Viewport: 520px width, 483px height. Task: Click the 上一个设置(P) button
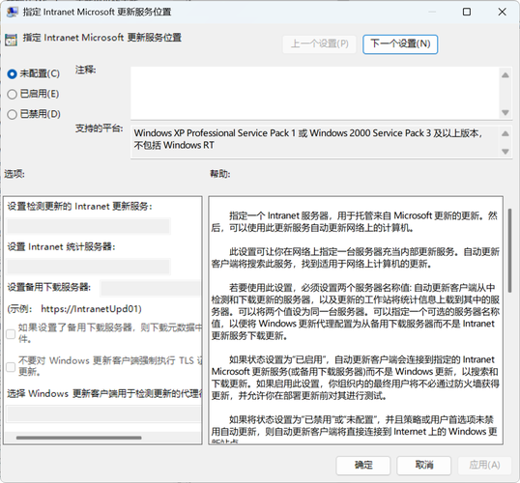point(319,44)
